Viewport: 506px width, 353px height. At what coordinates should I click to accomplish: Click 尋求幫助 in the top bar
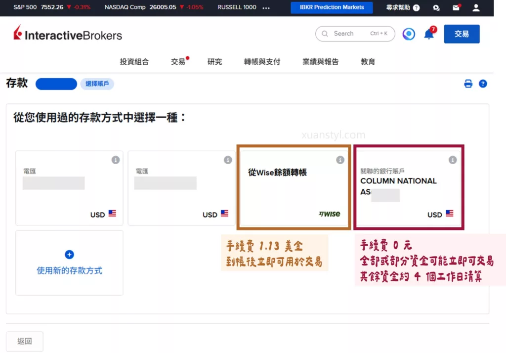398,7
